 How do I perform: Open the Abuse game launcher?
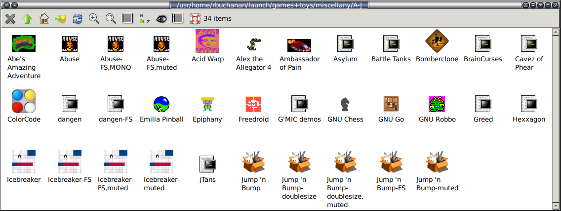point(70,44)
